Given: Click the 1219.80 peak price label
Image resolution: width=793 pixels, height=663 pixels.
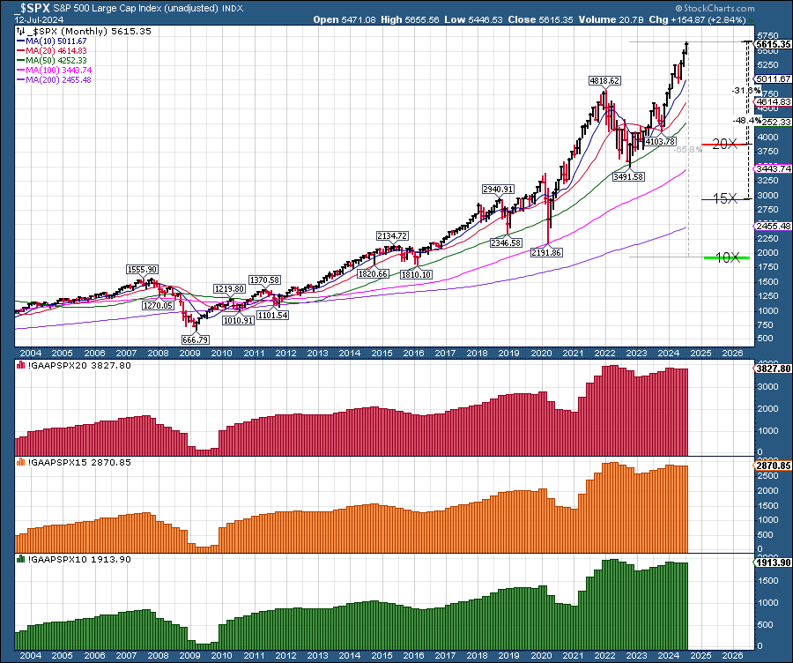Looking at the screenshot, I should [230, 288].
